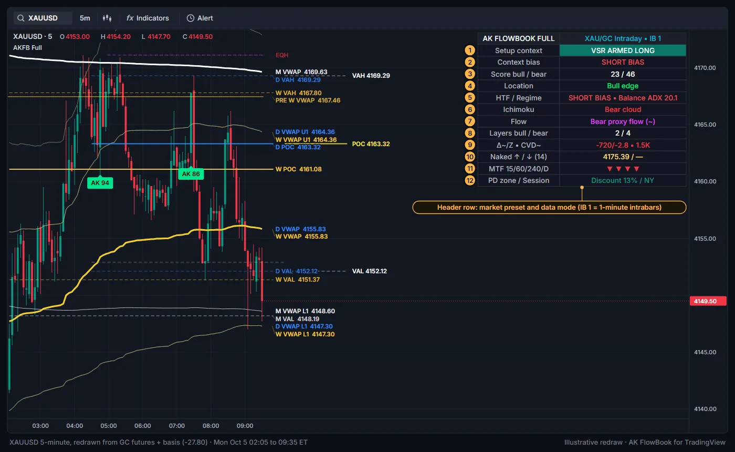This screenshot has width=735, height=452.
Task: Click the VSR ARMED LONG cell
Action: click(x=623, y=50)
